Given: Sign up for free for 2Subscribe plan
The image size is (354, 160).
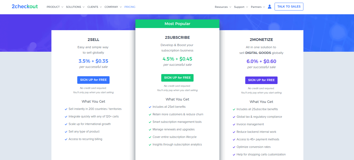Looking at the screenshot, I should (177, 78).
